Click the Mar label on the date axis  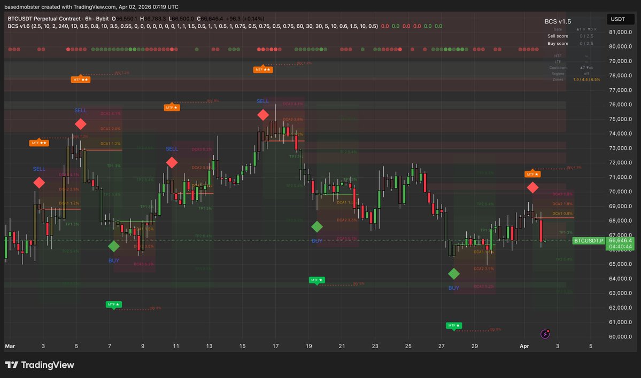10,346
